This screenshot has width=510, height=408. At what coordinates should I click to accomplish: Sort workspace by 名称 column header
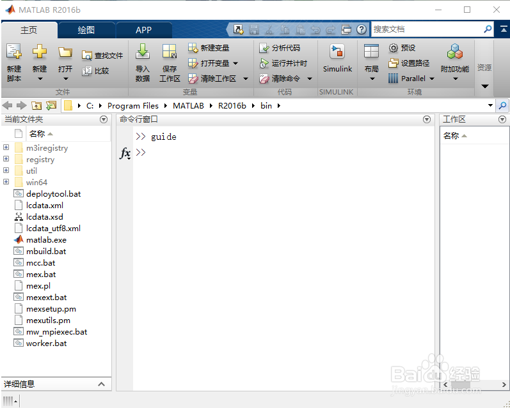[x=475, y=135]
